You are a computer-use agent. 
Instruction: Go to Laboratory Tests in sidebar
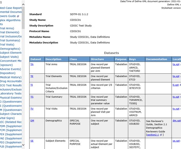click(11, 93)
